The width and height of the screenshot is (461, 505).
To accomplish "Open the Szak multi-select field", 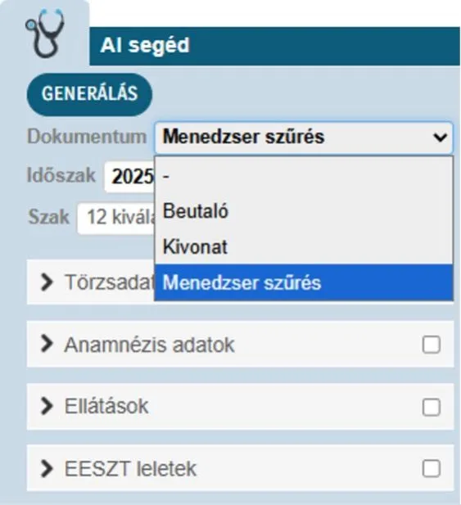I will click(116, 218).
